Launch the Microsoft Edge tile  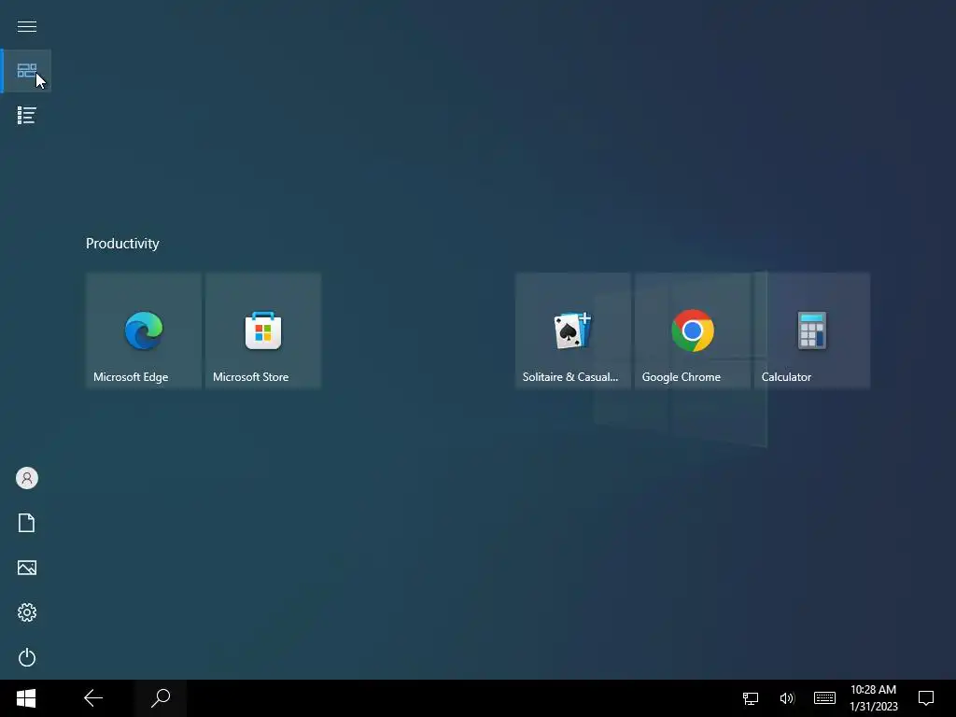144,330
